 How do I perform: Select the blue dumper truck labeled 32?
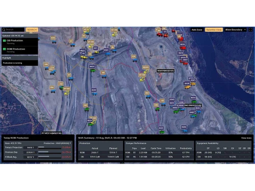click(73, 45)
